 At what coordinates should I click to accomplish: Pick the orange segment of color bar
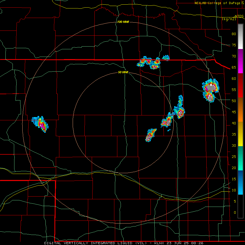240,110
